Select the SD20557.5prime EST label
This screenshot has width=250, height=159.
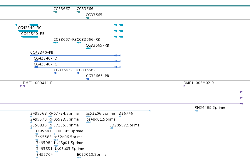pyautogui.click(x=125, y=126)
